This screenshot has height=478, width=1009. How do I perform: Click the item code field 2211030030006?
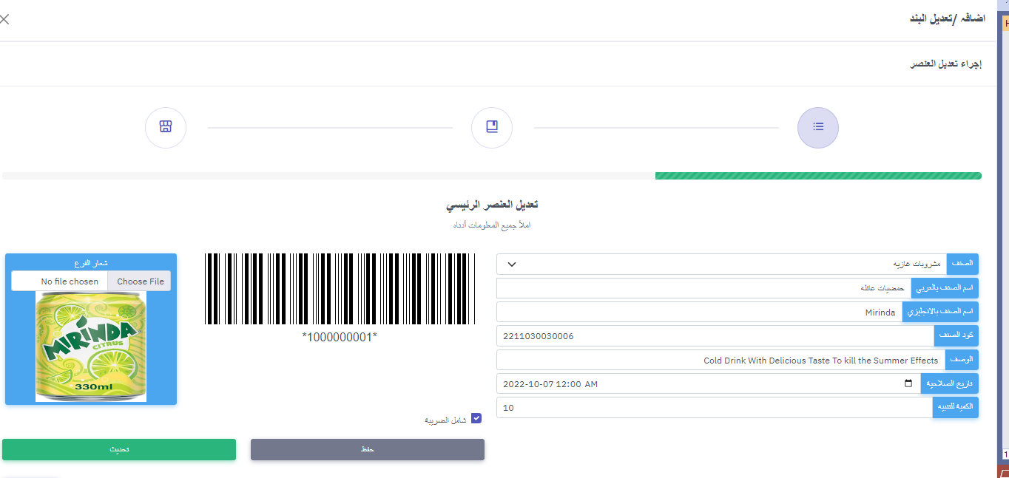[715, 336]
